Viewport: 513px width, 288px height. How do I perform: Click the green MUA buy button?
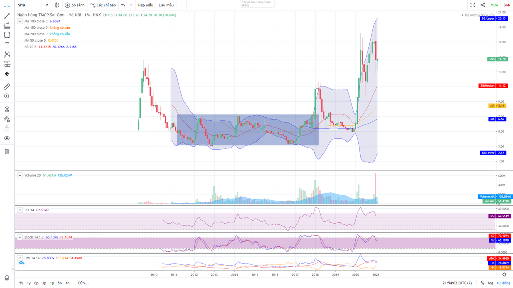click(x=494, y=5)
